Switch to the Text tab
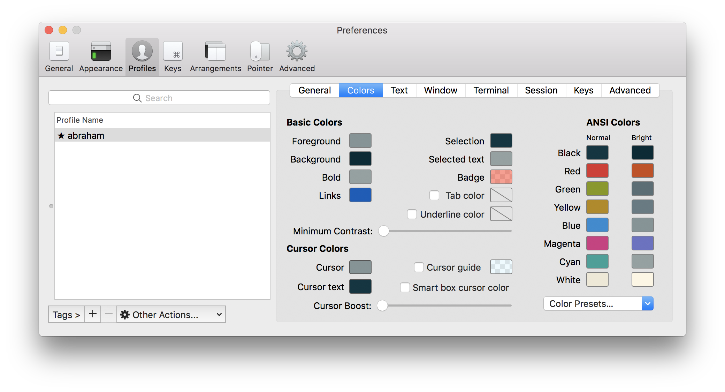 (x=399, y=90)
